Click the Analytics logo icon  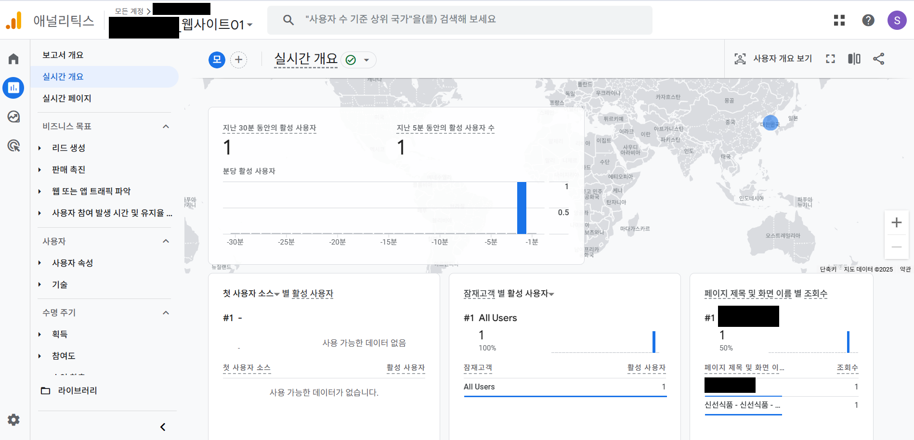click(x=14, y=20)
